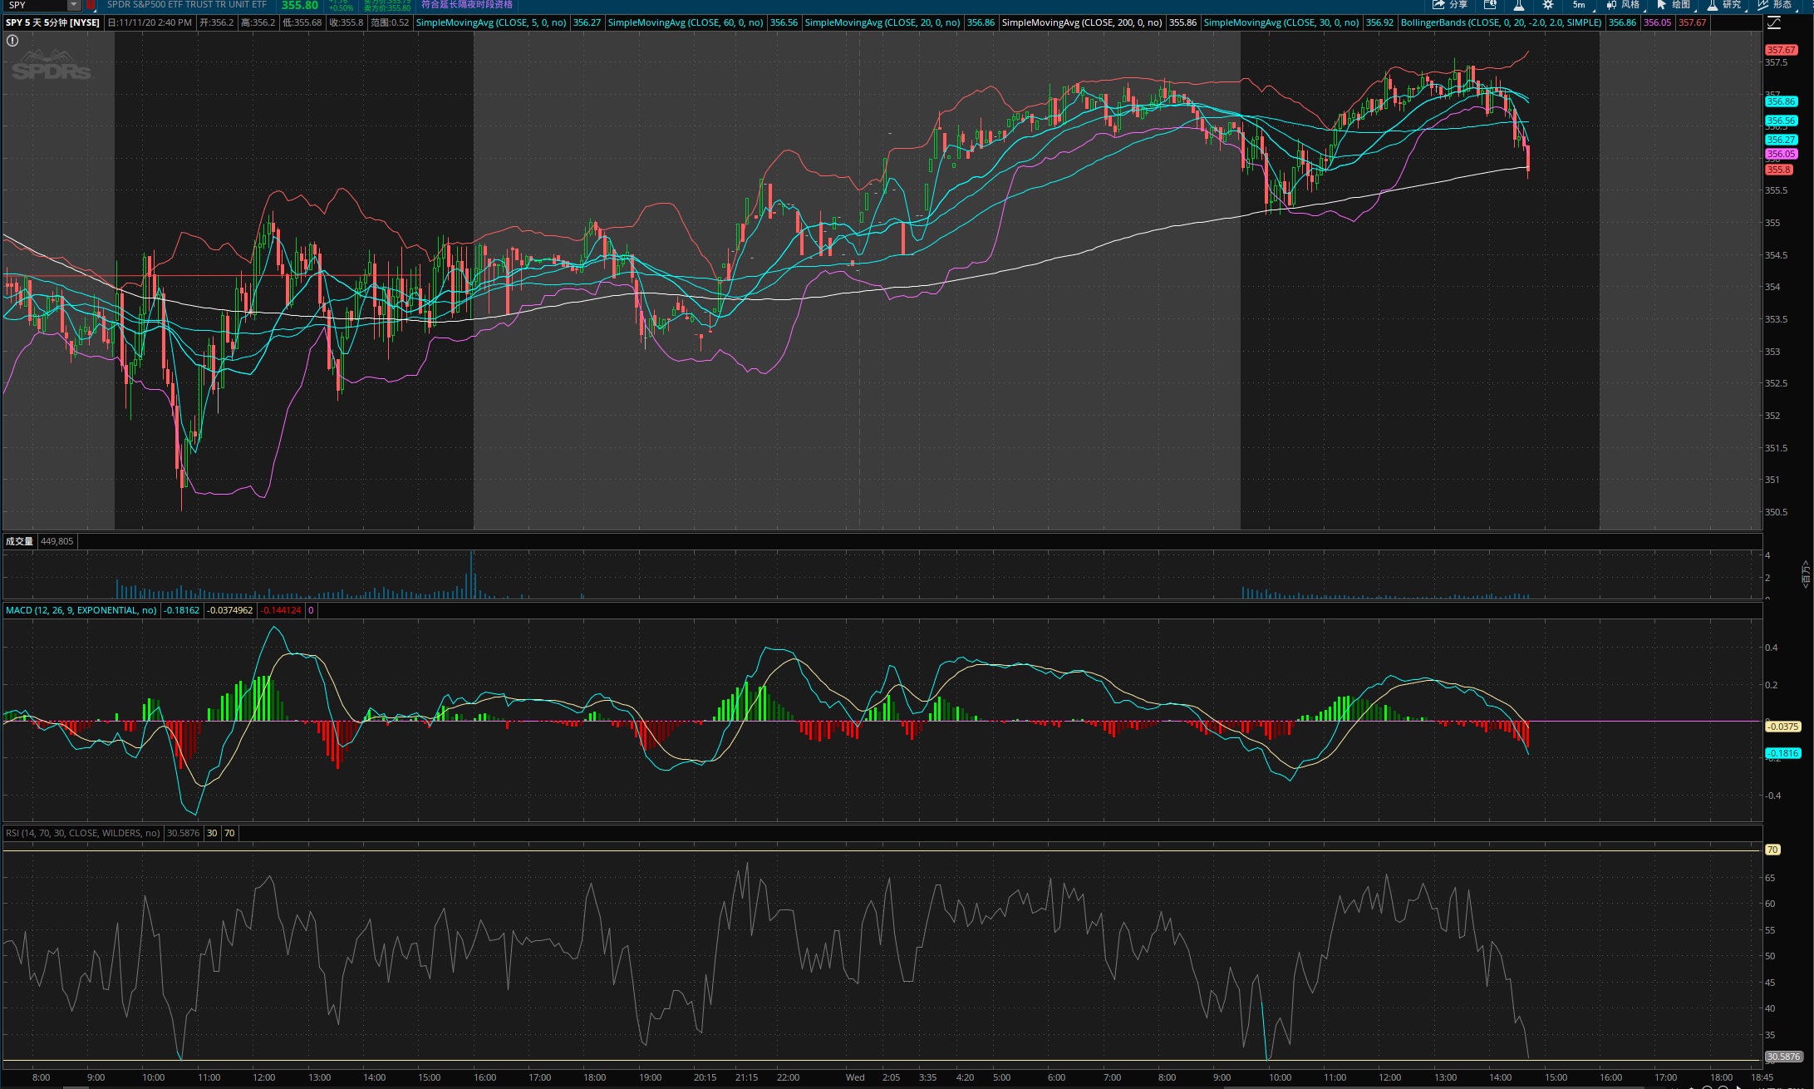The height and width of the screenshot is (1089, 1814).
Task: Click SimpleMovingAvg (CLOSE, 20, 0, no) study label
Action: (882, 22)
